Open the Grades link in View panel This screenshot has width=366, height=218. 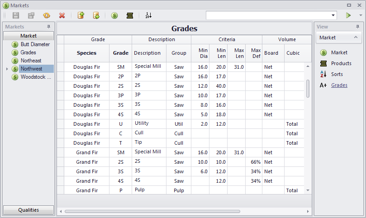(339, 85)
